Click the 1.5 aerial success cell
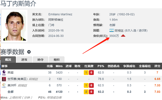Image resolution: width=162 pixels, height=100 pixels. (129, 79)
